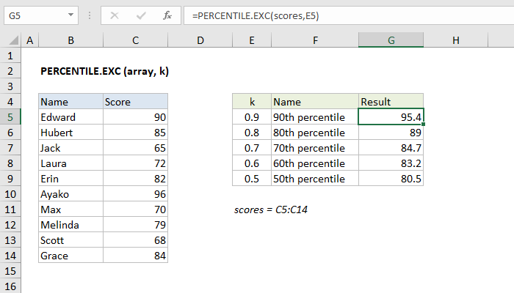Select row 2 header
Screen dimensions: 514x293
(x=10, y=71)
